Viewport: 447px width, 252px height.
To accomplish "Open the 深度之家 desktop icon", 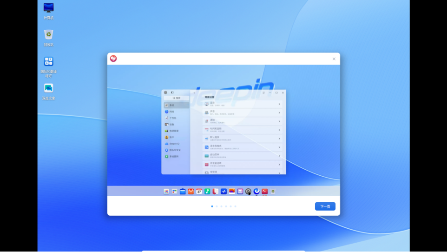I will (48, 92).
